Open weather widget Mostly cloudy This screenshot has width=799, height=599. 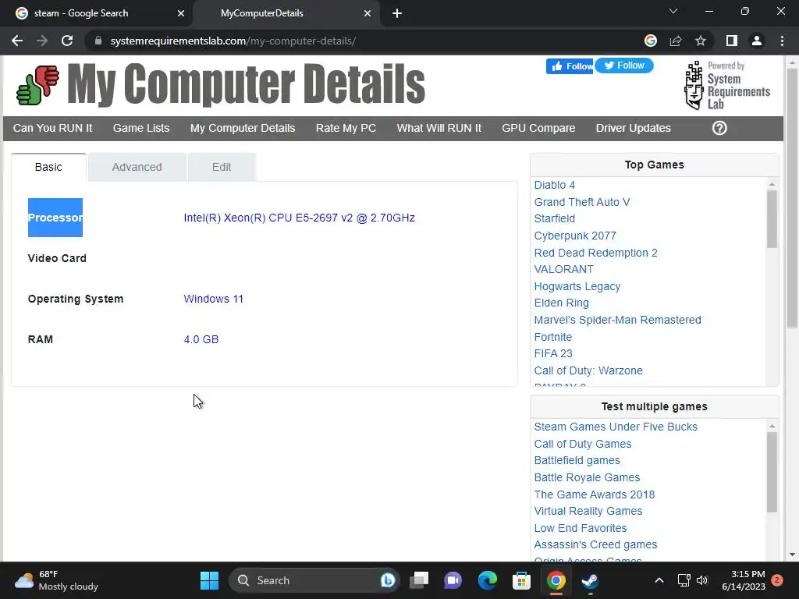coord(56,580)
